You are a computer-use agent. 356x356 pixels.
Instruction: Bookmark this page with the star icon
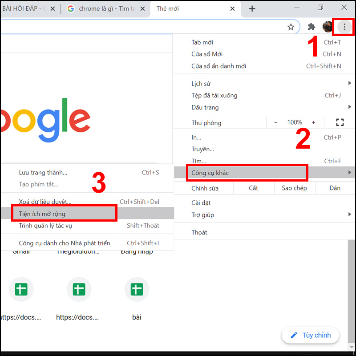(291, 27)
